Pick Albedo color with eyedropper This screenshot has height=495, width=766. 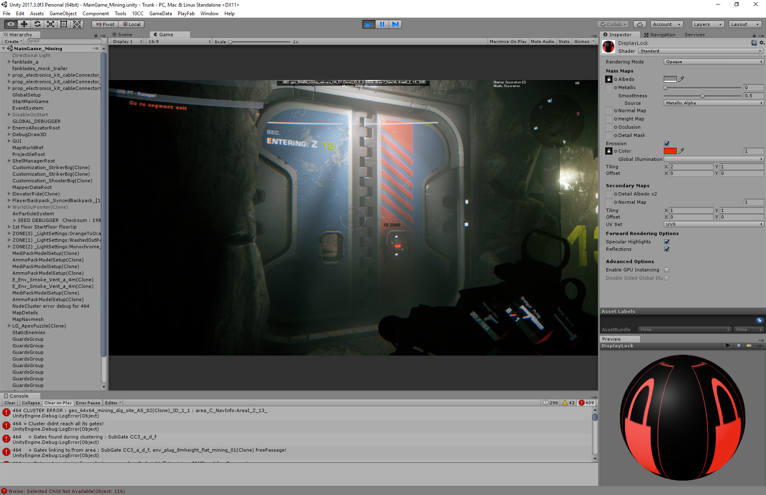pyautogui.click(x=681, y=79)
